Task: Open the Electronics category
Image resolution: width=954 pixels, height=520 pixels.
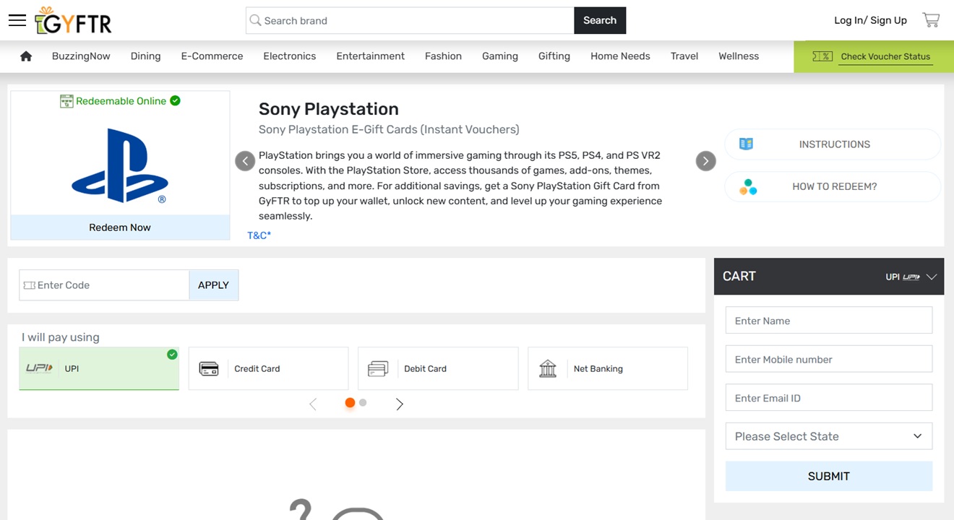Action: (x=290, y=56)
